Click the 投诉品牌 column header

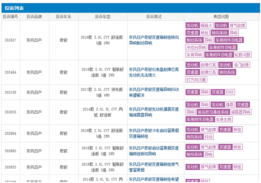34,17
